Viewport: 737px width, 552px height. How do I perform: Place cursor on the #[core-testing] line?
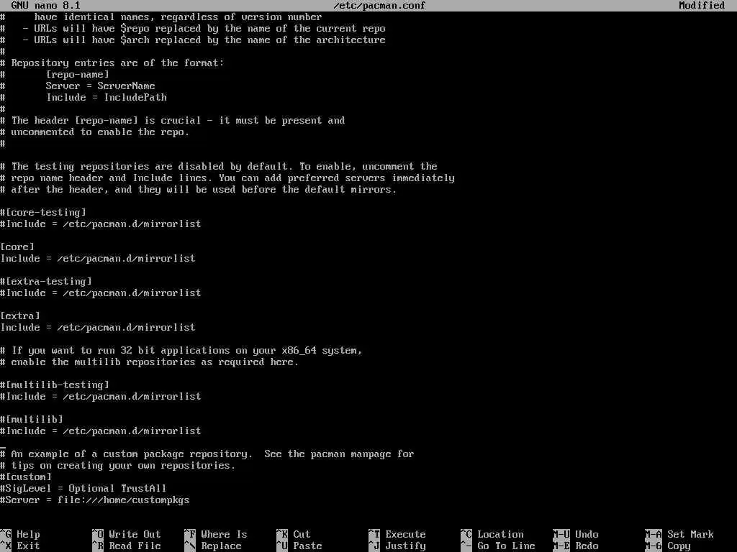coord(43,212)
